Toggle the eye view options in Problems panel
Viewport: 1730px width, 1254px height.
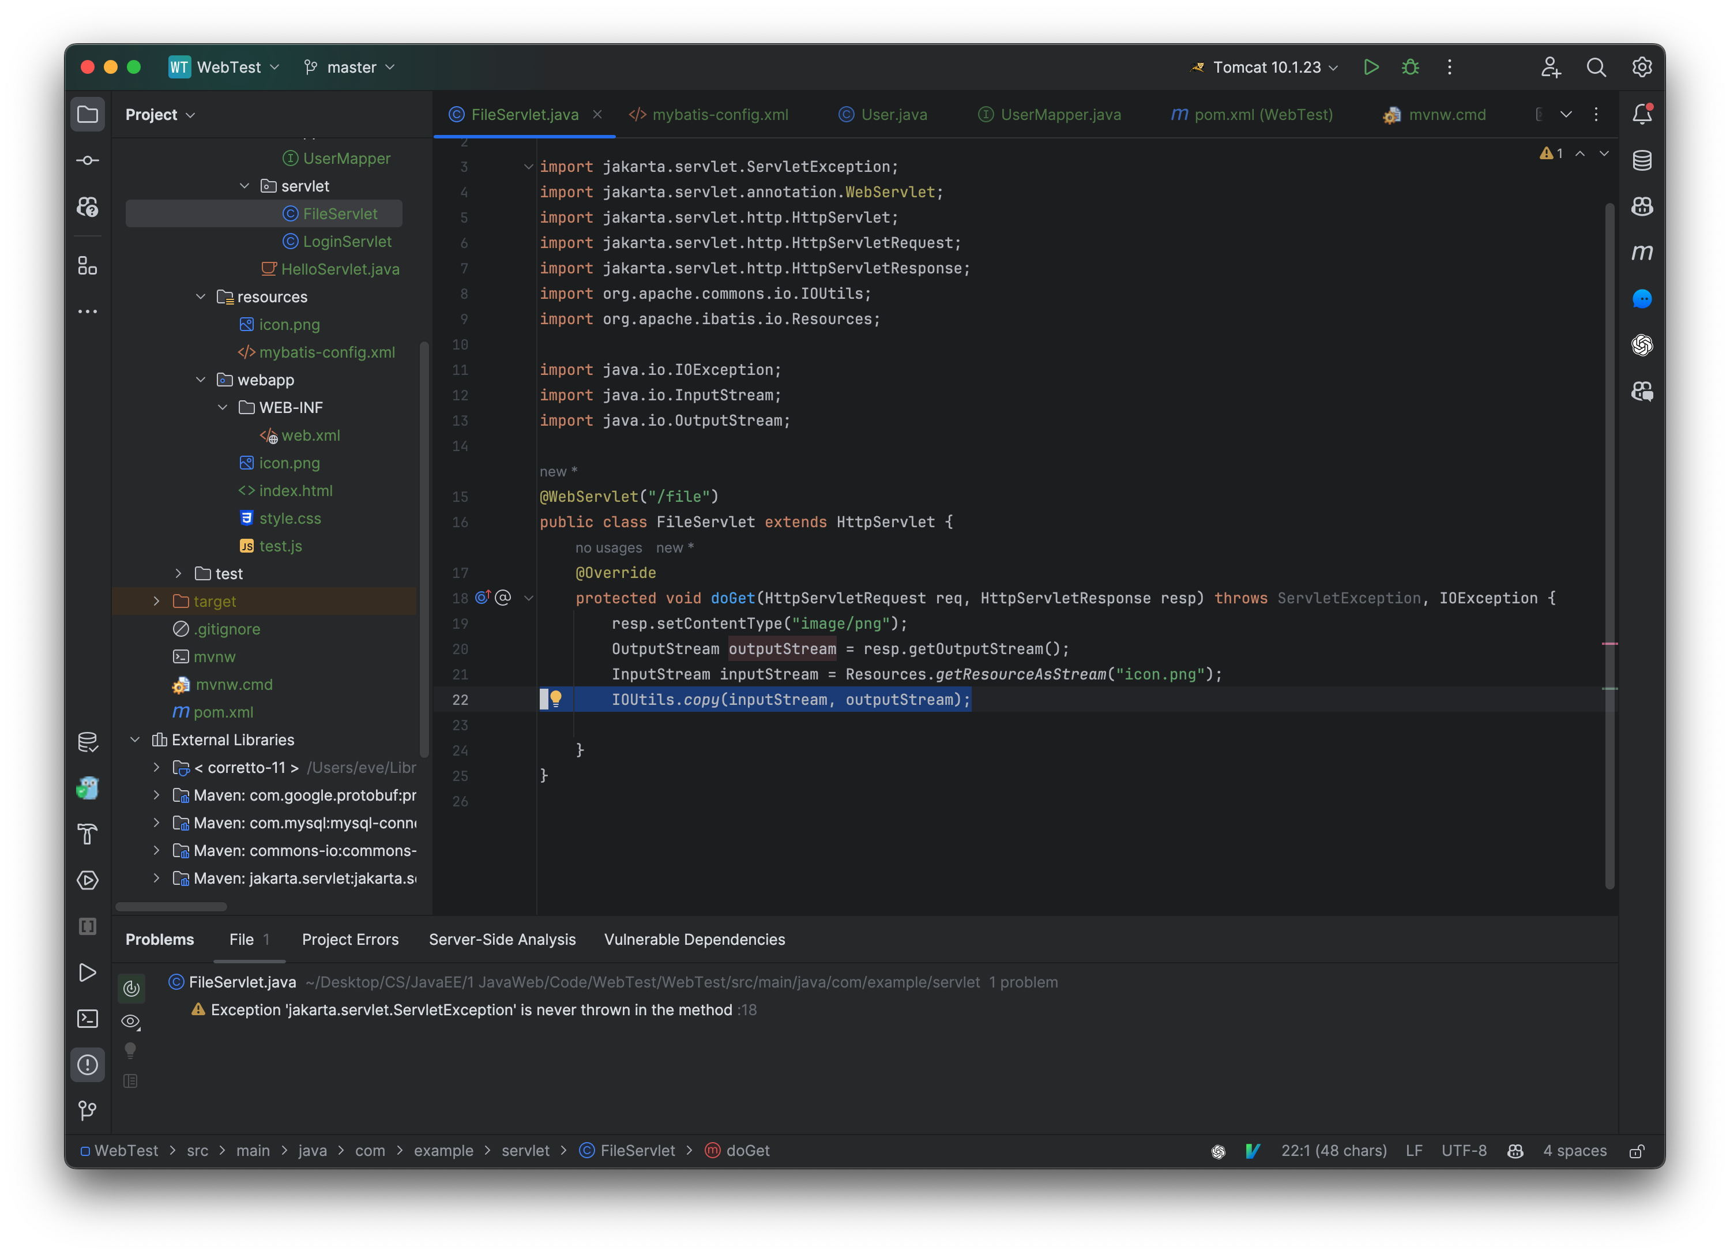[130, 1022]
